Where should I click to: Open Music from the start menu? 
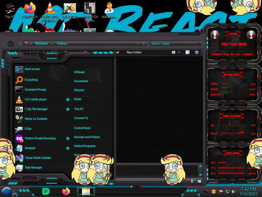(78, 99)
